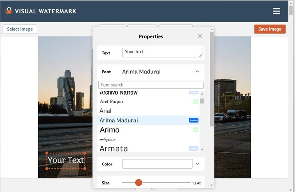295x192 pixels.
Task: Choose the Arizonia script font
Action: tap(148, 139)
